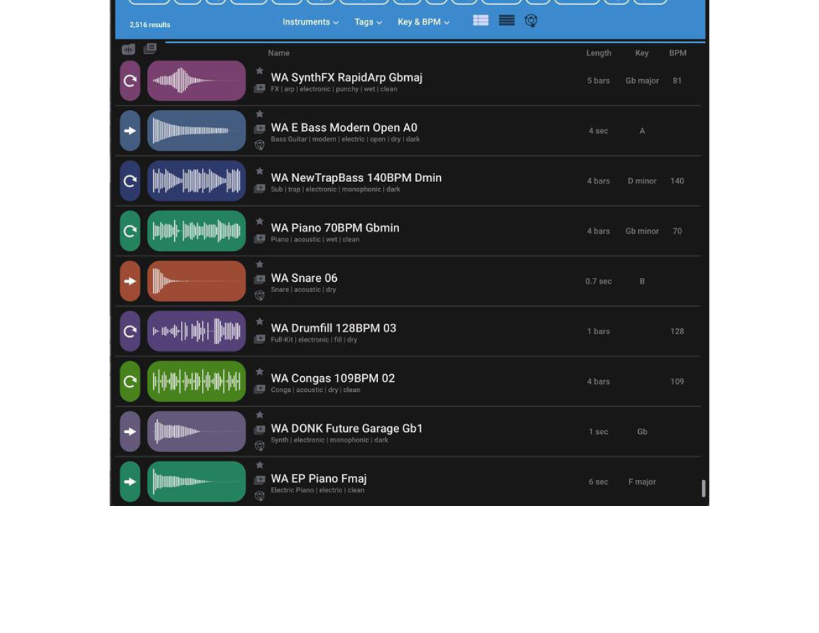Image resolution: width=819 pixels, height=633 pixels.
Task: Click add-to-collection icon for WA Drumfill 128BPM 03
Action: tap(259, 339)
